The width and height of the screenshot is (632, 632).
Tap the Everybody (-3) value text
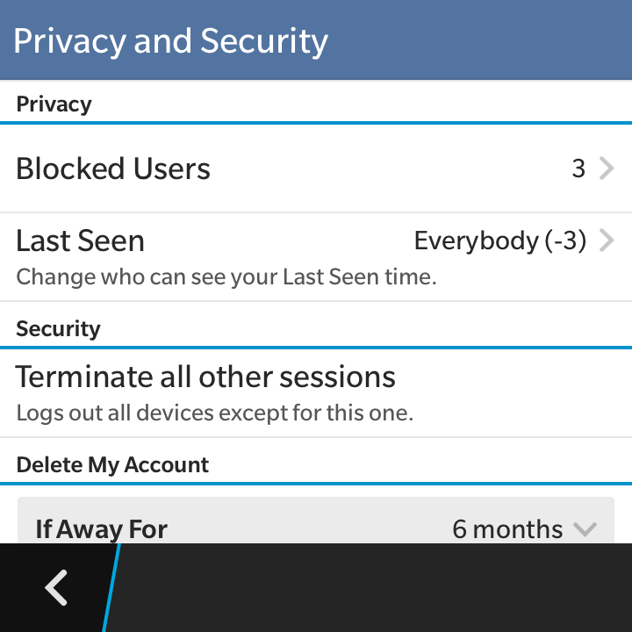(x=499, y=241)
